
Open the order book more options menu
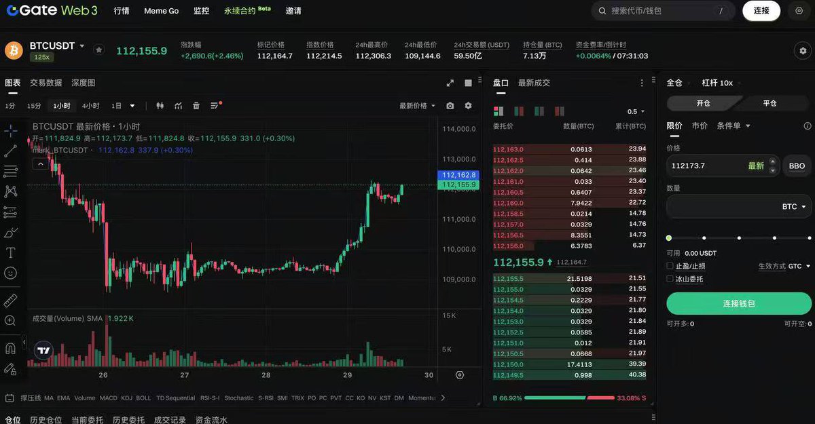tap(642, 83)
